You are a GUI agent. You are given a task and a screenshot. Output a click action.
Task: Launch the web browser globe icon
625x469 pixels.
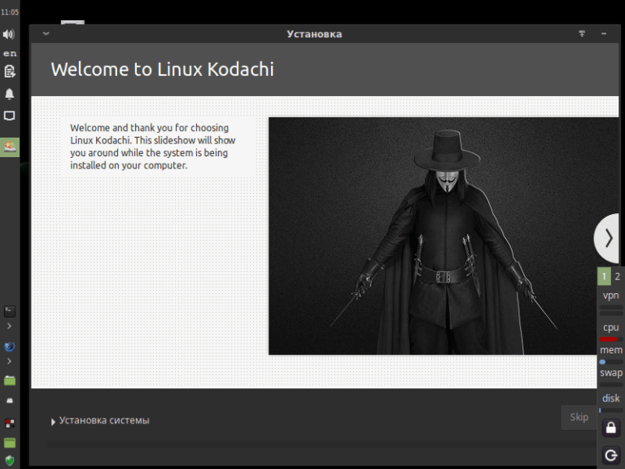(x=10, y=347)
